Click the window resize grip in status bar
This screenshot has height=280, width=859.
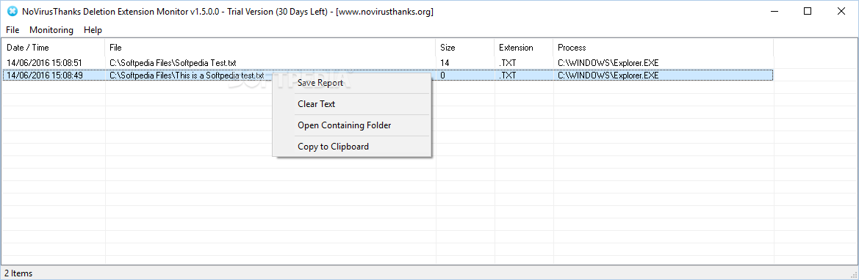click(853, 274)
